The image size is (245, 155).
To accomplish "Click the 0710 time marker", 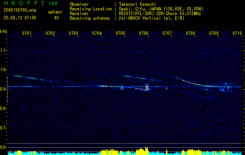I will (x=237, y=33).
